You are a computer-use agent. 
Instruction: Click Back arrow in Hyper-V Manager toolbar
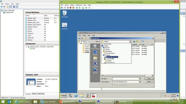point(1,7)
